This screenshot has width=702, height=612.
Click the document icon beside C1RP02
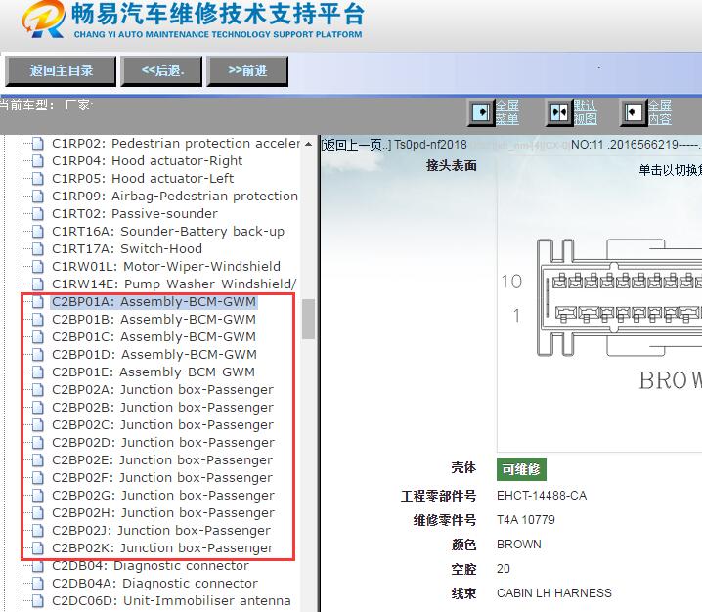pyautogui.click(x=38, y=144)
